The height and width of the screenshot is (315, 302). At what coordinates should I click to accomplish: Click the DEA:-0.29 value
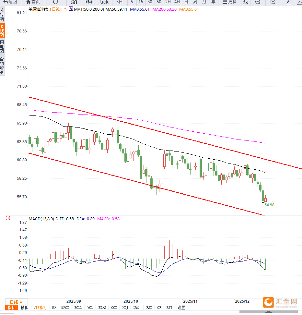coord(86,219)
